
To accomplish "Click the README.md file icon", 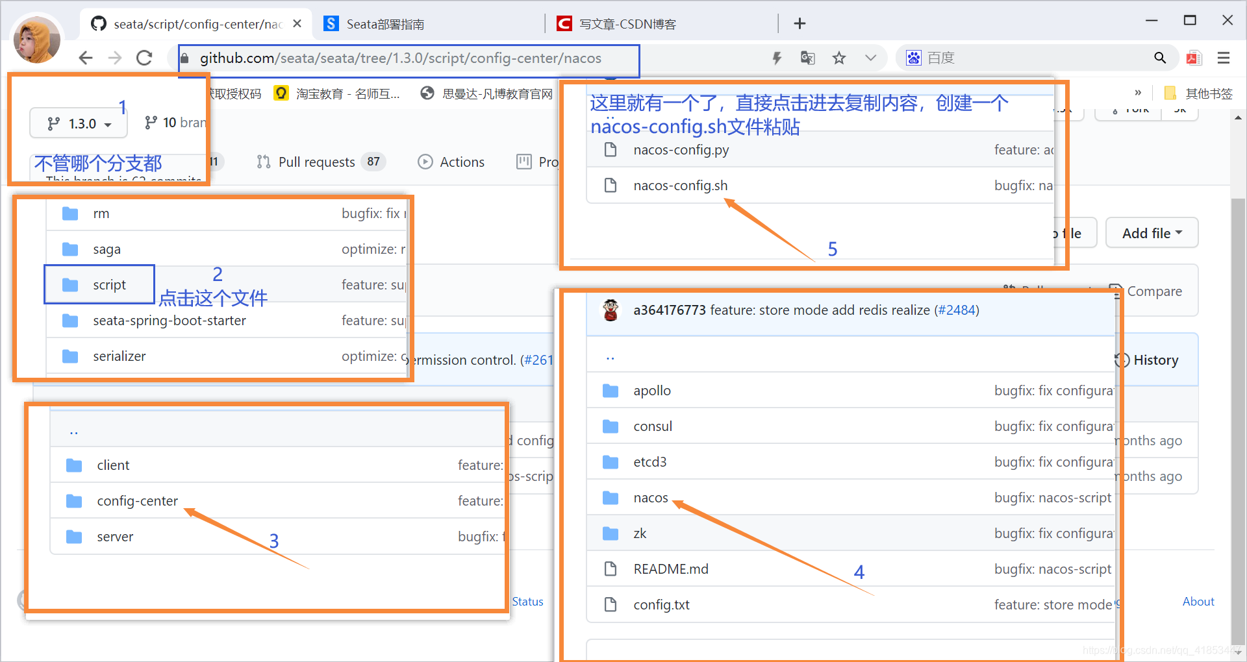I will tap(611, 569).
